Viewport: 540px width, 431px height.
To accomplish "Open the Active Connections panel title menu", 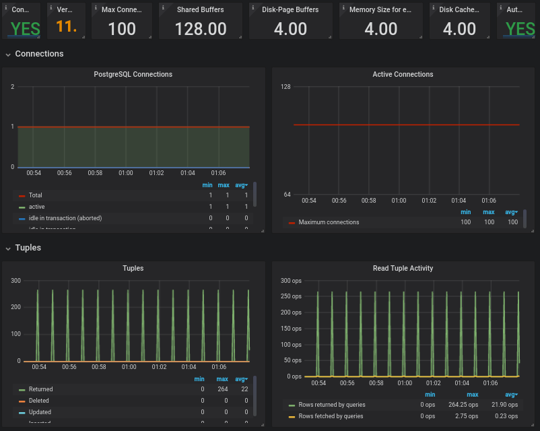I will pos(403,75).
